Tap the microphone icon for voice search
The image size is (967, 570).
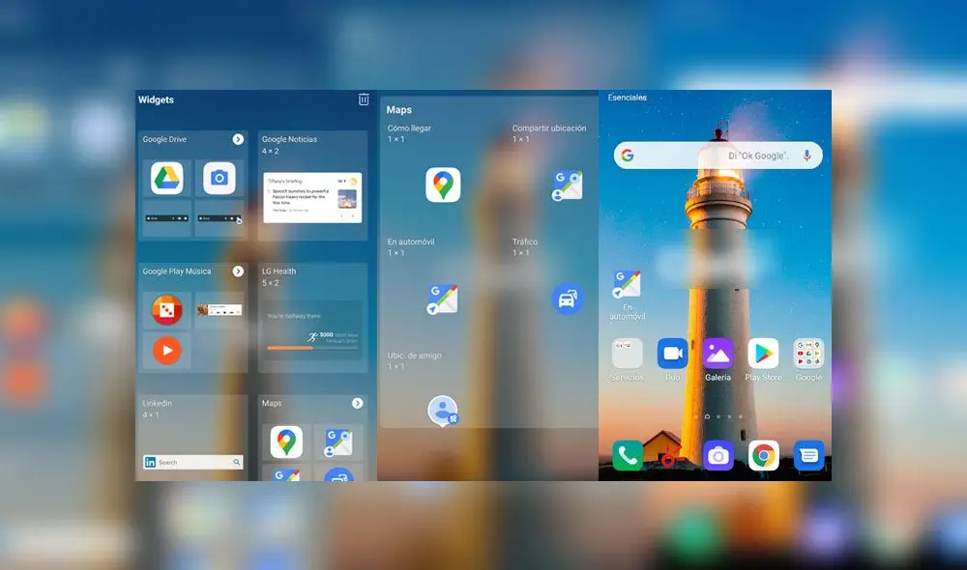pos(806,156)
